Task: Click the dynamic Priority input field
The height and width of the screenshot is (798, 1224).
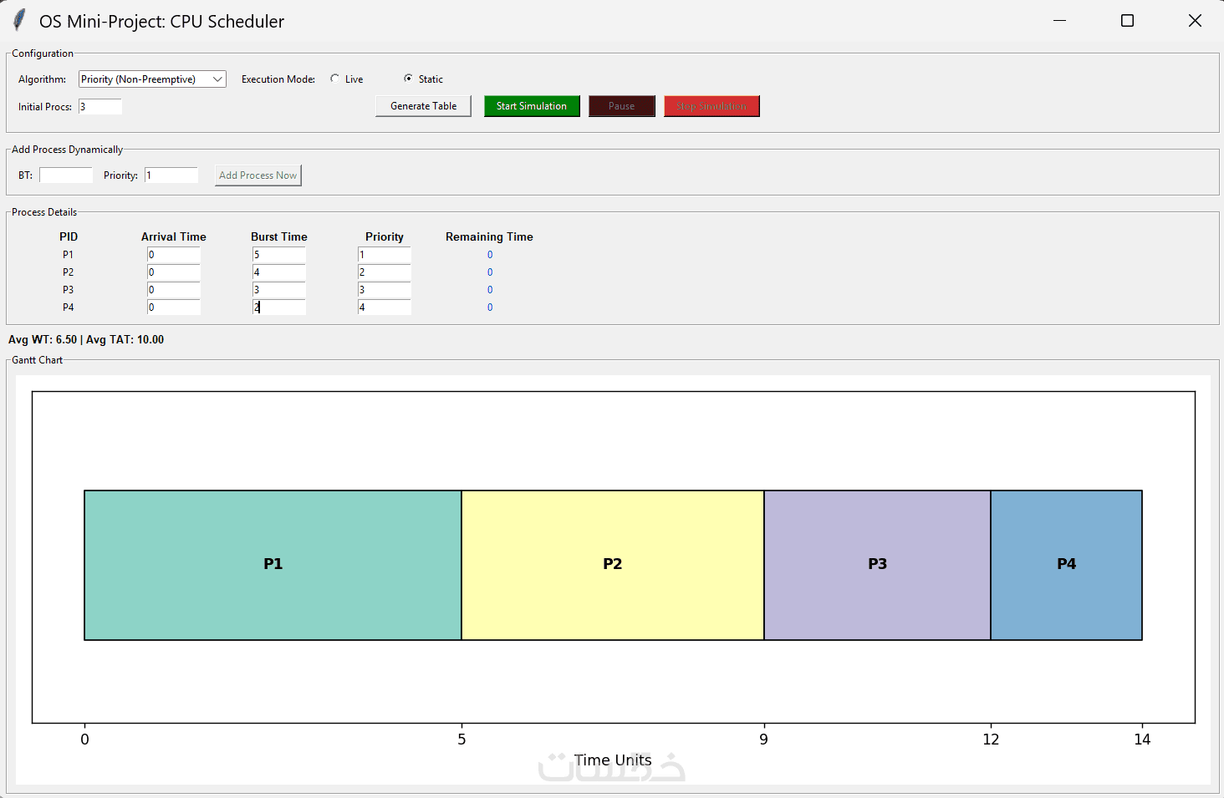Action: pyautogui.click(x=171, y=175)
